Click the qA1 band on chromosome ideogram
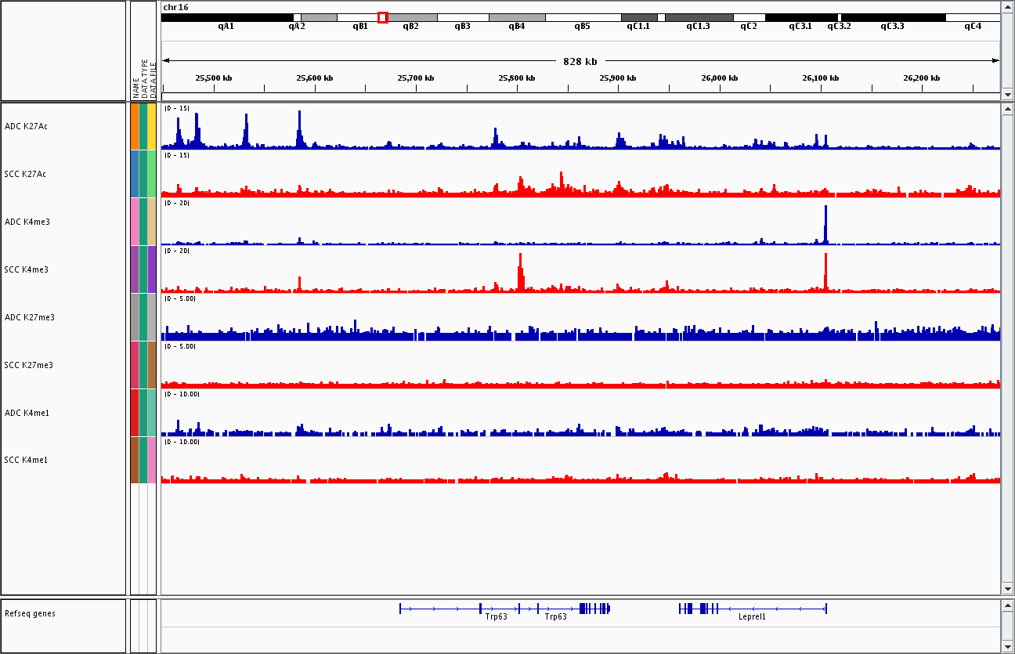 [226, 17]
